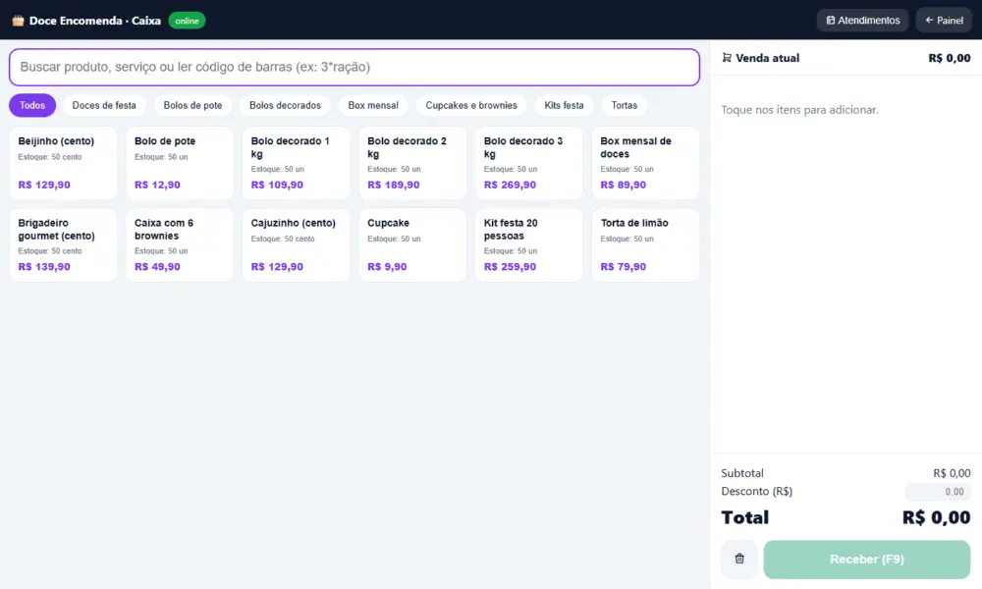Add Bolo de pote to the sale

[180, 163]
